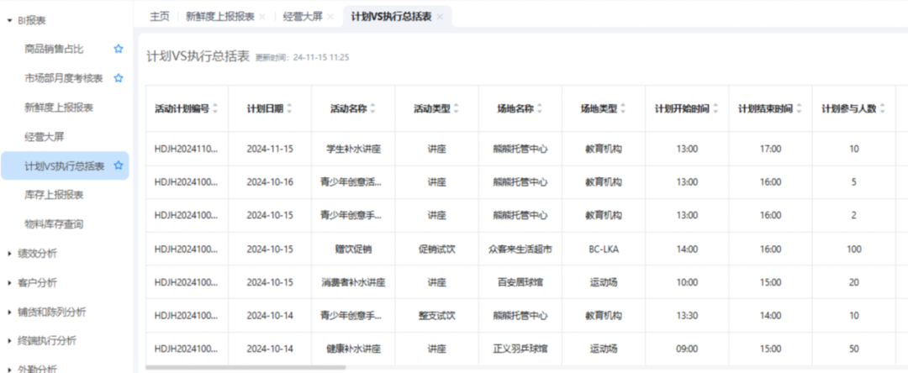Screen dimensions: 908x373
Task: Open 库存上报报表 in sidebar
Action: pyautogui.click(x=54, y=195)
